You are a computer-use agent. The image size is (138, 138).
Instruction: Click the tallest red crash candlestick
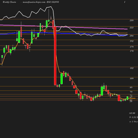pos(55,56)
